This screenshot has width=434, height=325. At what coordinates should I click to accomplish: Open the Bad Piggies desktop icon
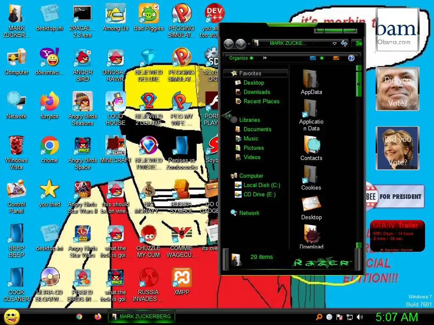149,18
